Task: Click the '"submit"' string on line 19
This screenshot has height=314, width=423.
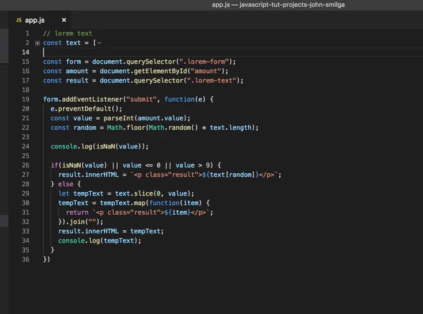Action: pos(142,99)
